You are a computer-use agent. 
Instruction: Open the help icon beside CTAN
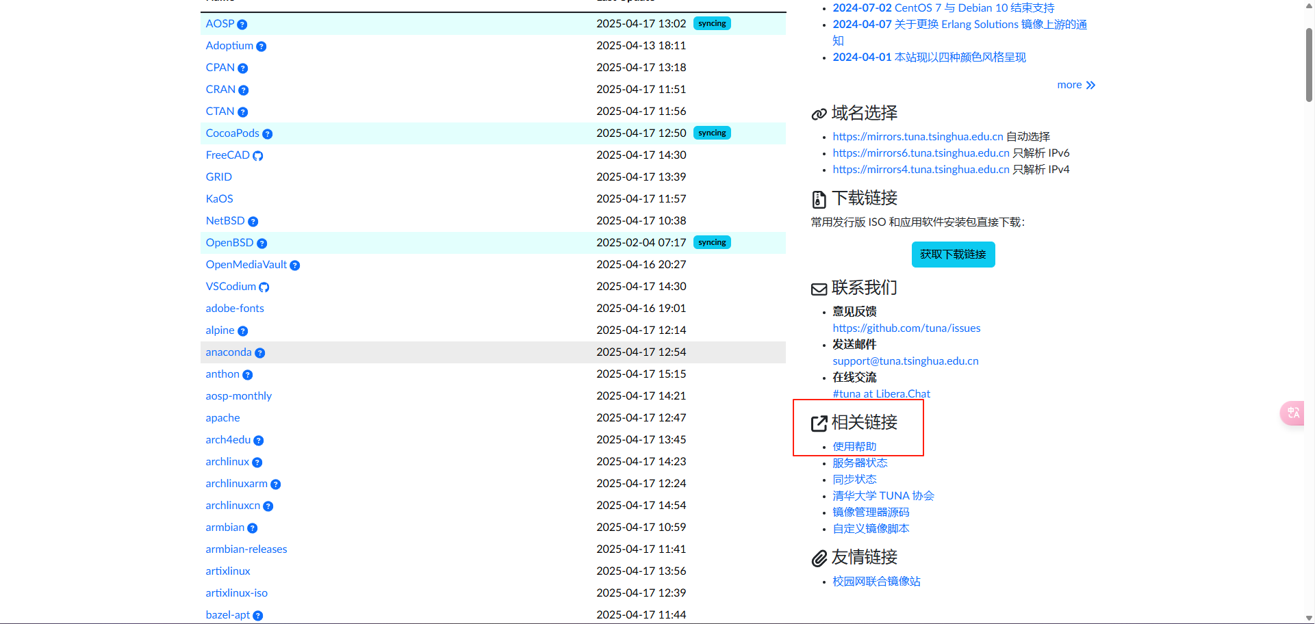tap(243, 112)
